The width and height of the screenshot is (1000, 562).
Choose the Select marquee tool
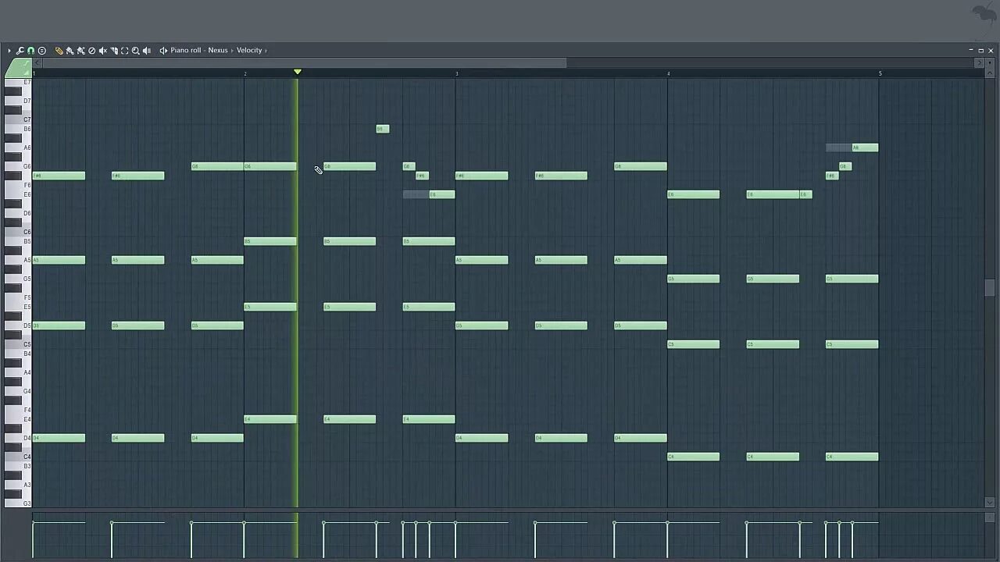pyautogui.click(x=124, y=51)
